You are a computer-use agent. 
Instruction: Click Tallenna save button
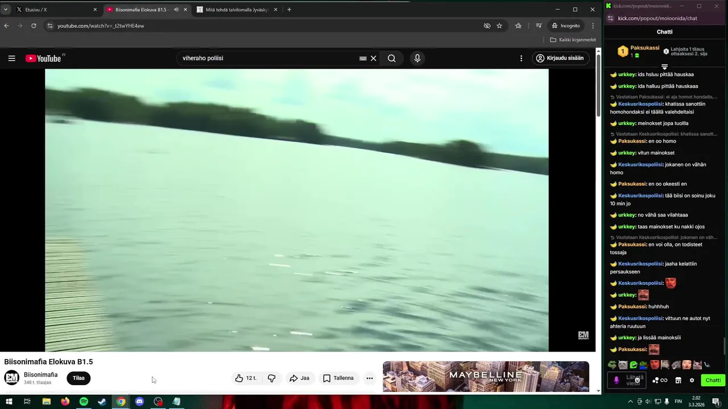click(338, 378)
